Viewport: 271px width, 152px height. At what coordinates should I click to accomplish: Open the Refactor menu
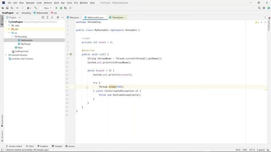(x=48, y=3)
